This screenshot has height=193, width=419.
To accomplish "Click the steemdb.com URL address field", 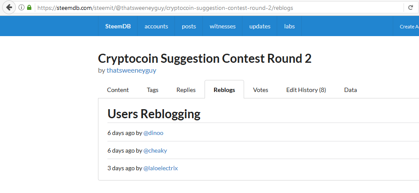I will tap(219, 8).
